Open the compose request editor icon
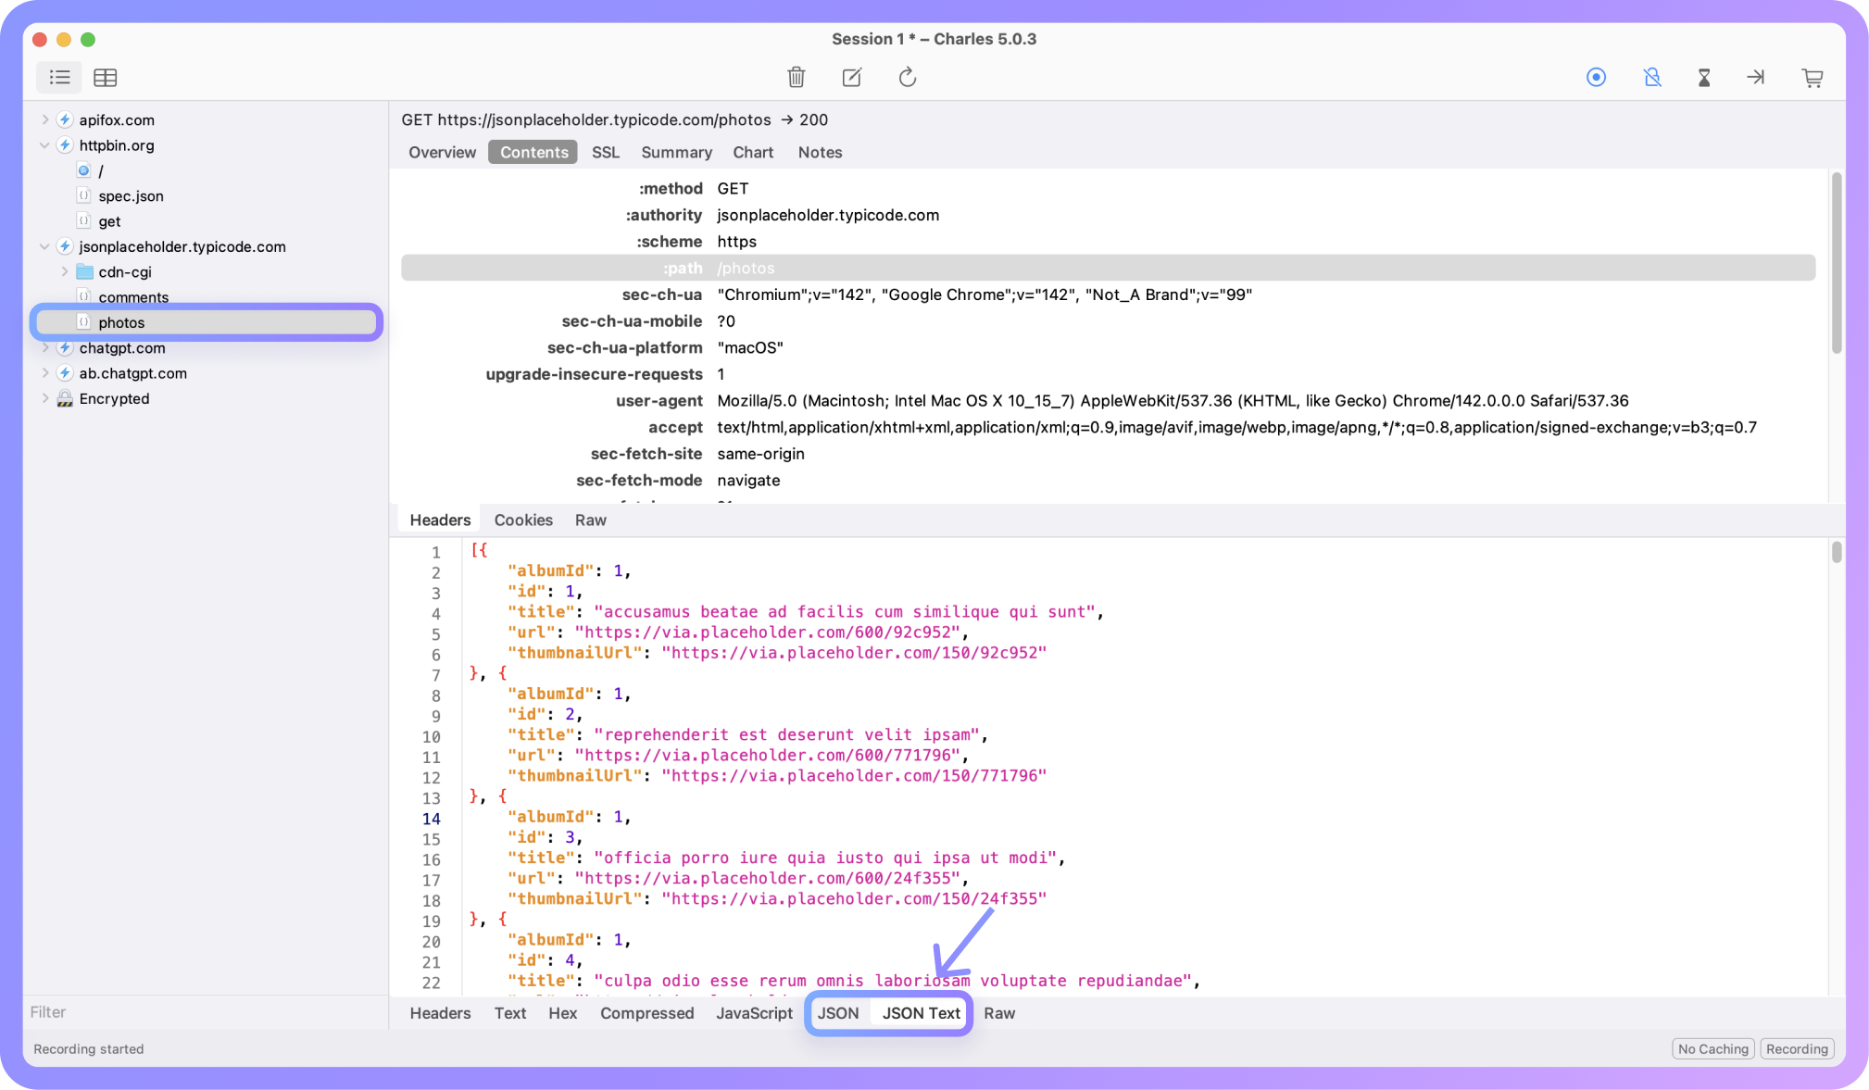1869x1090 pixels. 851,78
